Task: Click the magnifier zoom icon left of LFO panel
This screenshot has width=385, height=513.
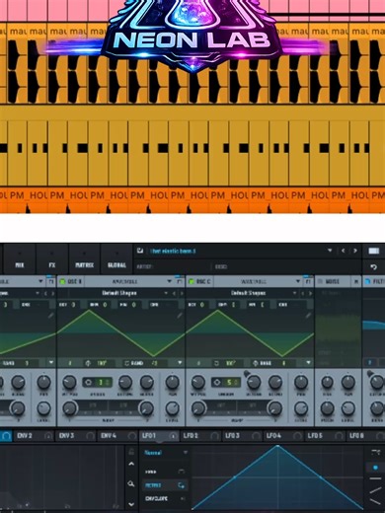Action: tap(131, 483)
